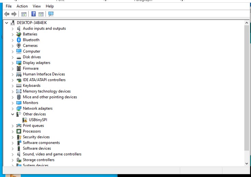
Task: Select the Human Interface Devices label
Action: 44,74
